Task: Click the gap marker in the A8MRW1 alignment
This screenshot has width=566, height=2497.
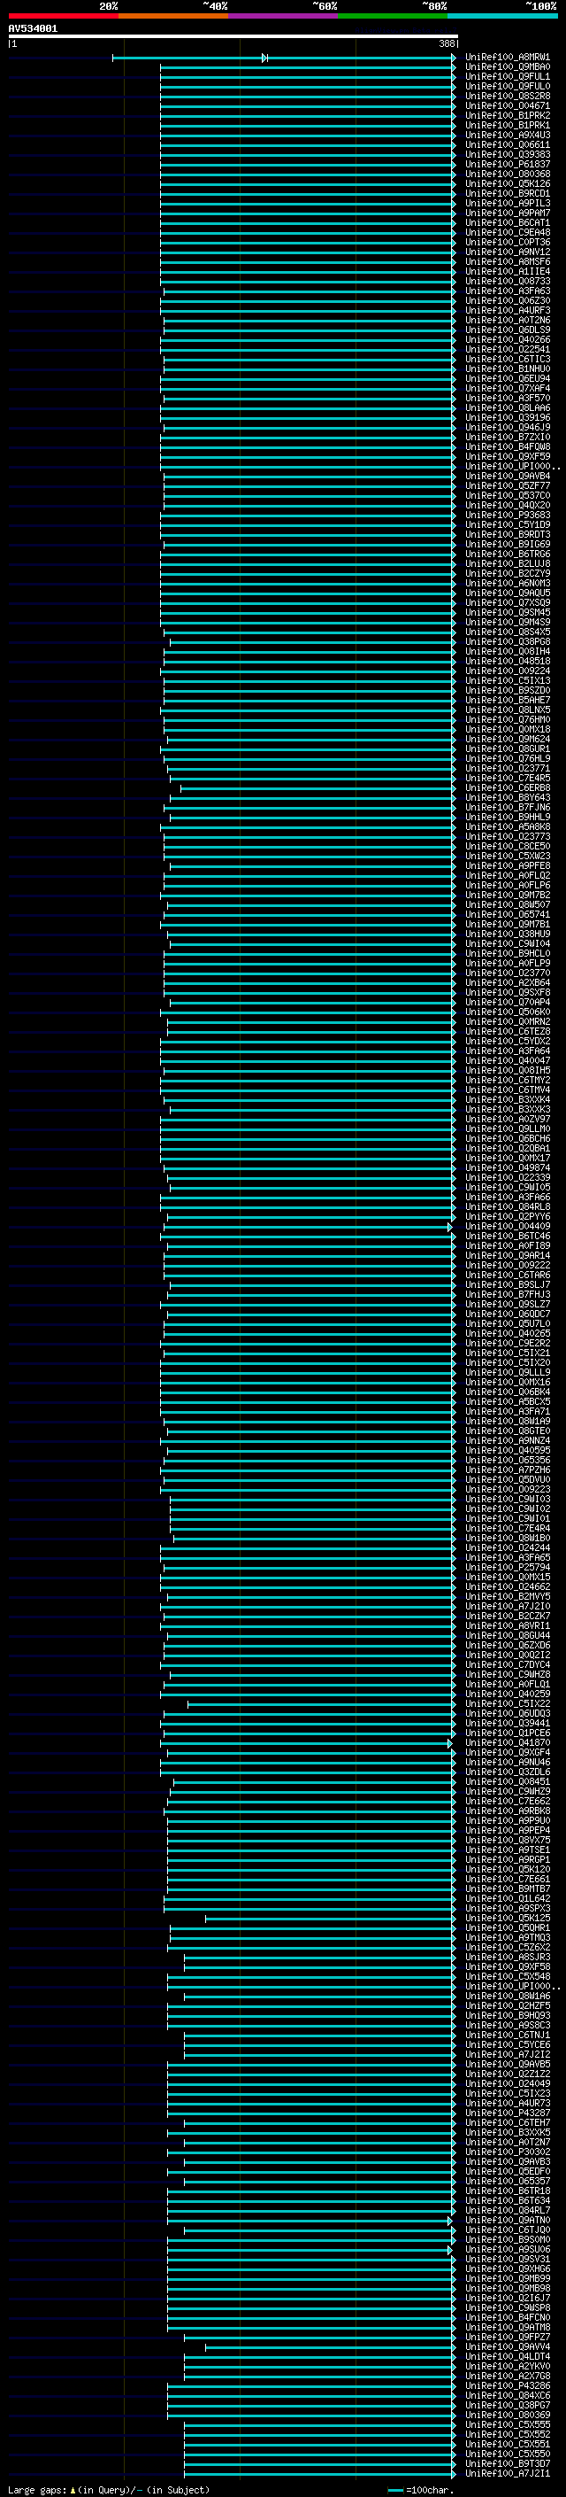Action: [264, 58]
